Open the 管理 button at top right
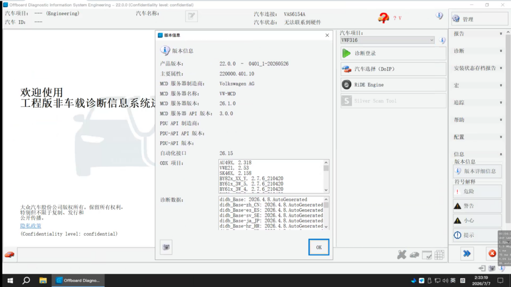The width and height of the screenshot is (511, 287). [x=479, y=19]
